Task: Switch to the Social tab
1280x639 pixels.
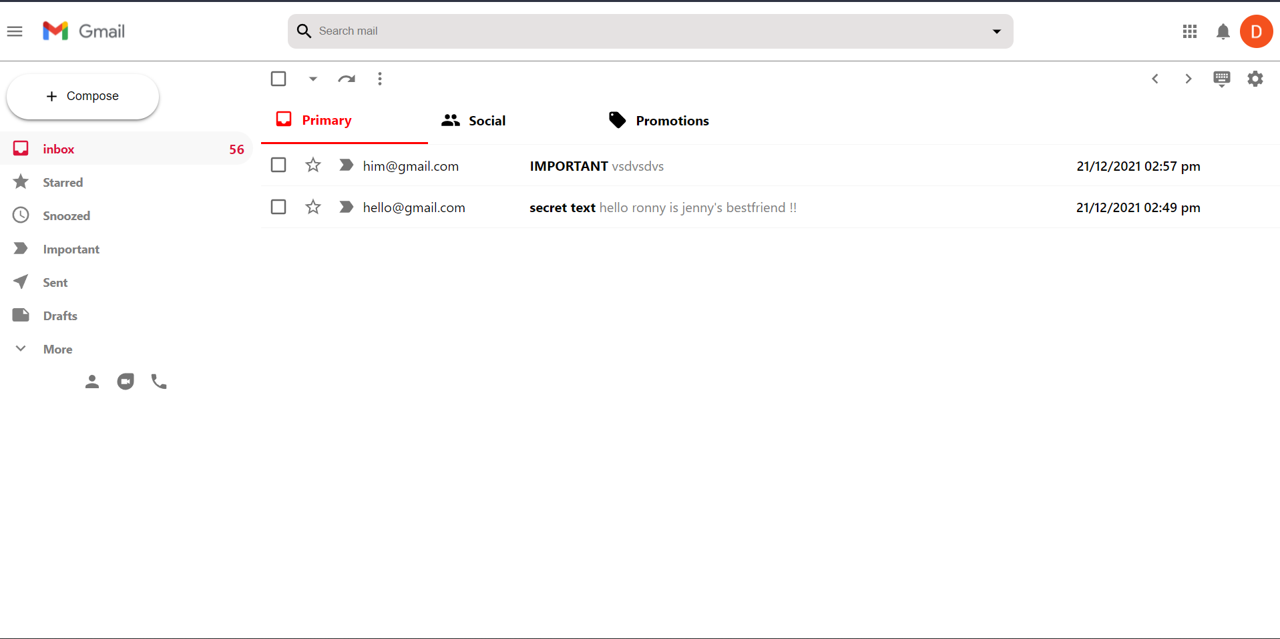Action: point(473,120)
